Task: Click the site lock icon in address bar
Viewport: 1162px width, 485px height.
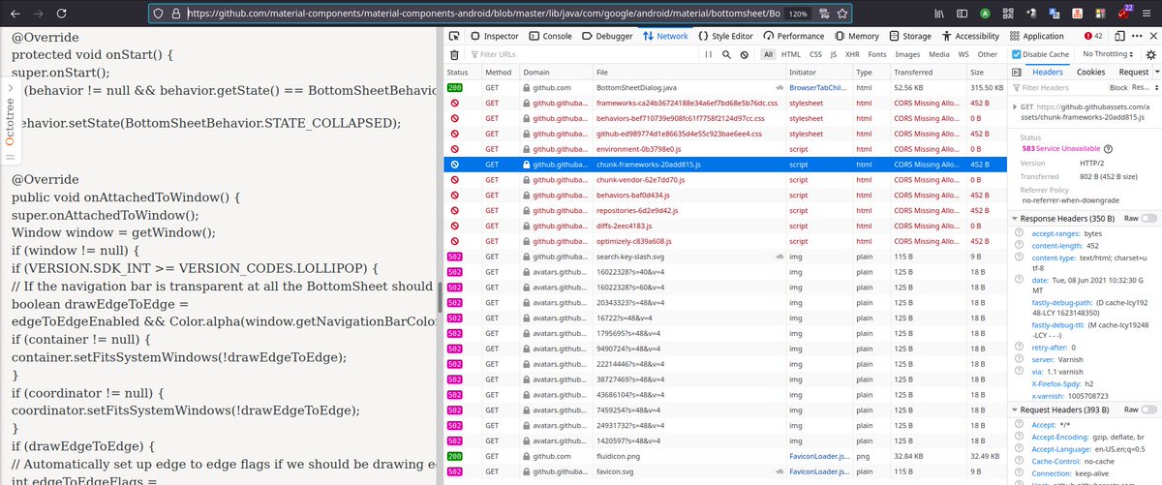Action: pos(177,15)
